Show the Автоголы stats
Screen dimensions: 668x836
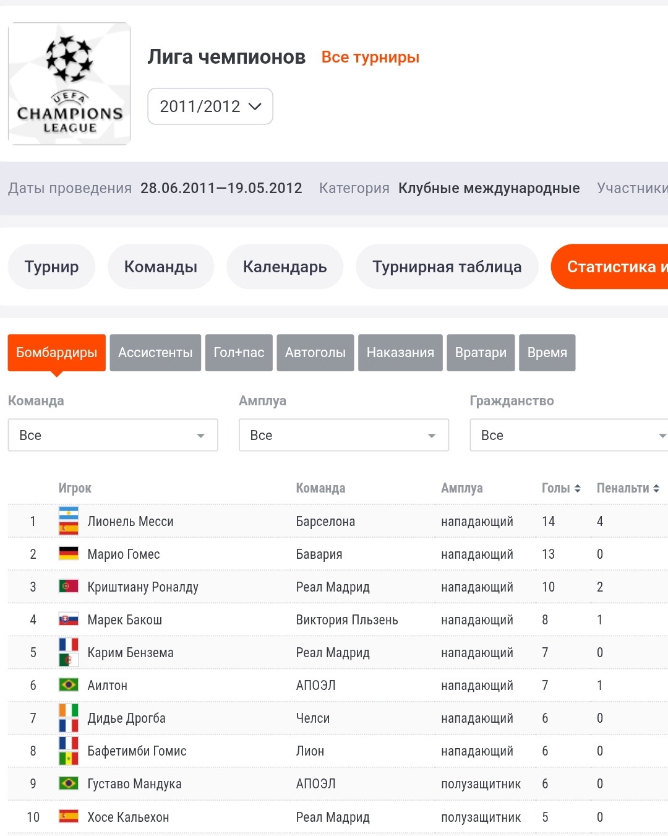[315, 353]
